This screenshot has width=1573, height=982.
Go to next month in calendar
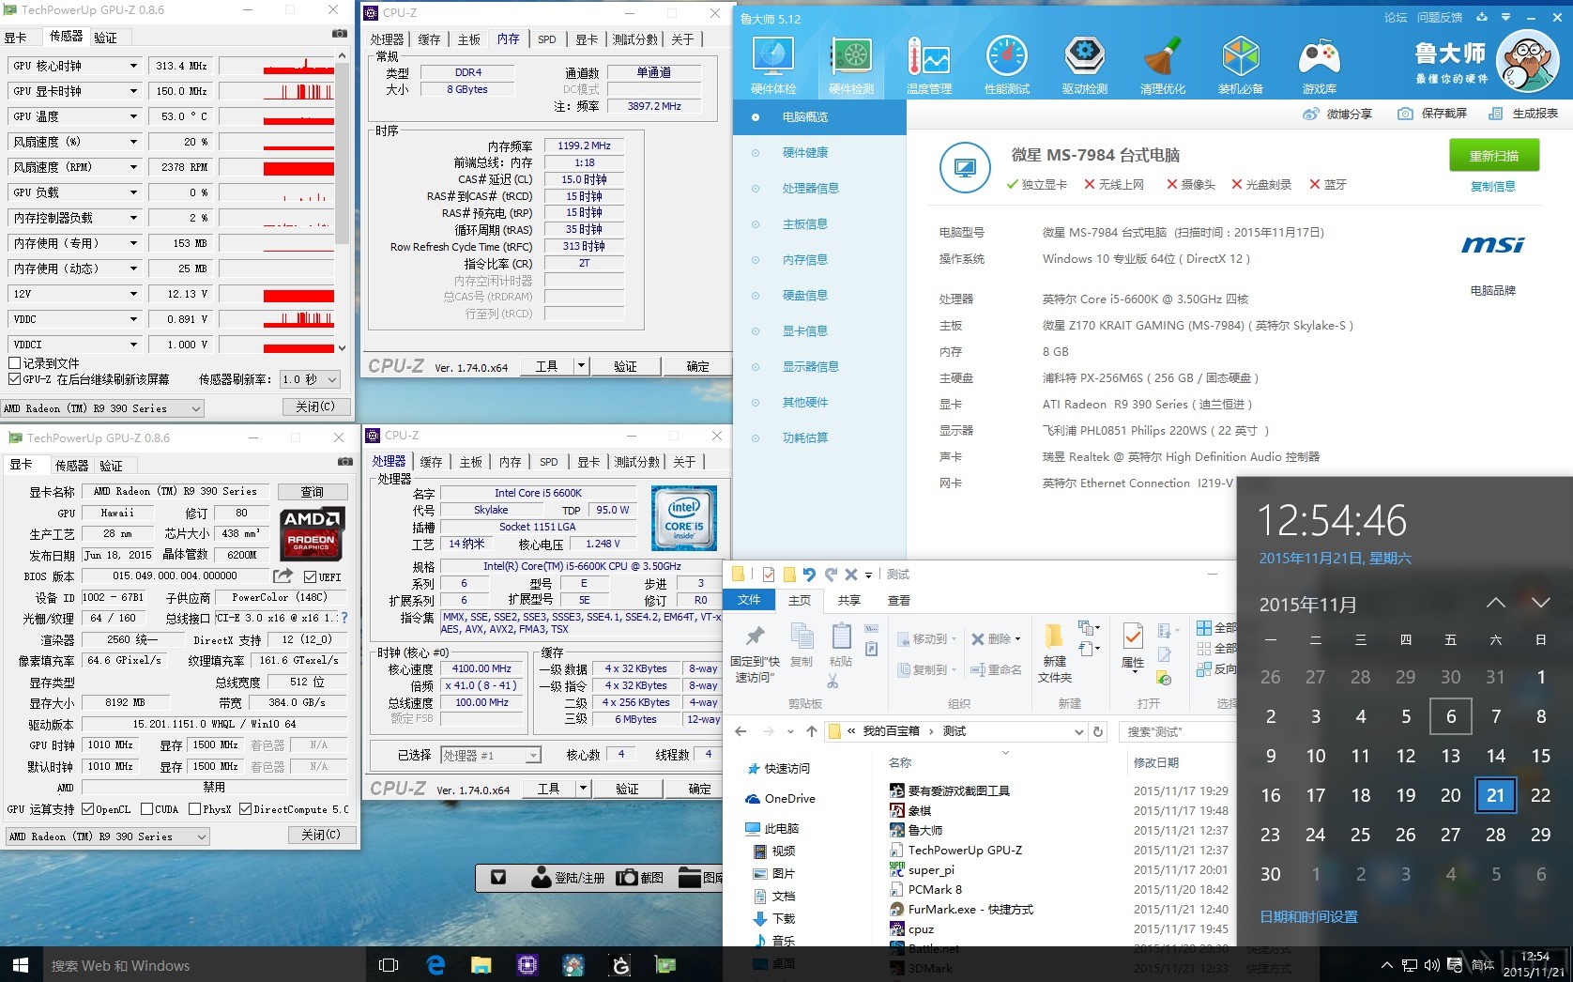1540,603
